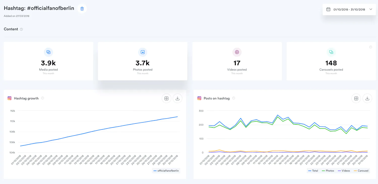This screenshot has height=184, width=378.
Task: Switch Hashtag growth chart to table view
Action: tap(166, 99)
